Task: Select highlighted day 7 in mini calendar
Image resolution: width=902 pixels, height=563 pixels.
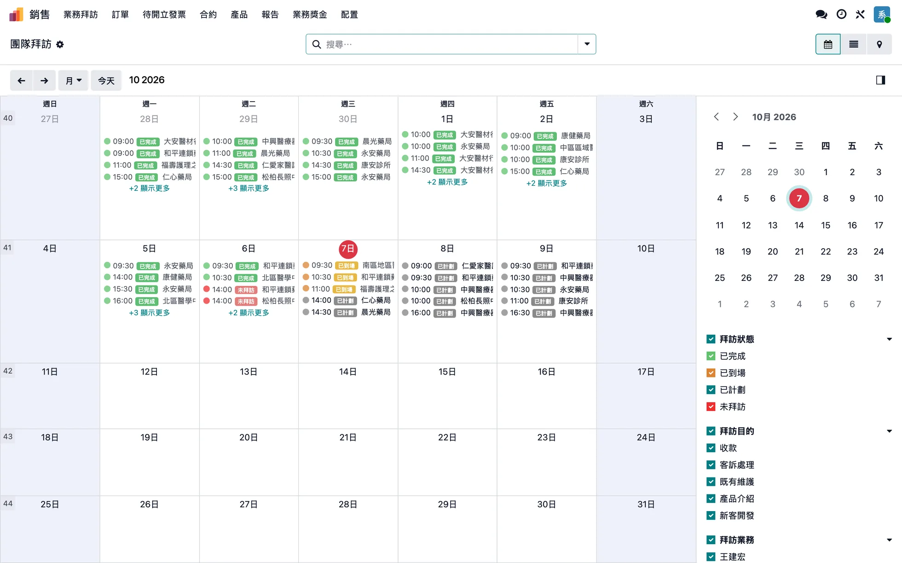Action: click(799, 199)
